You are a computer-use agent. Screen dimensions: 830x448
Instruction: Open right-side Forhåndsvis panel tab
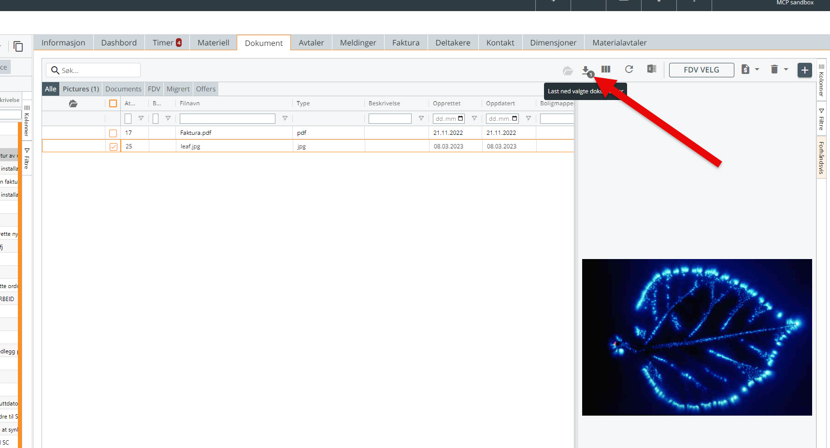pos(821,158)
